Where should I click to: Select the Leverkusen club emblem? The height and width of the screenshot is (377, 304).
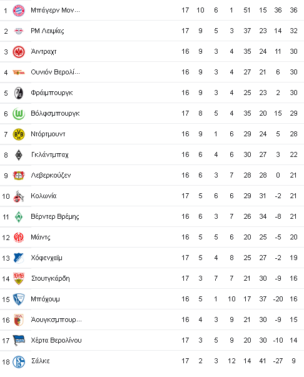pyautogui.click(x=19, y=176)
